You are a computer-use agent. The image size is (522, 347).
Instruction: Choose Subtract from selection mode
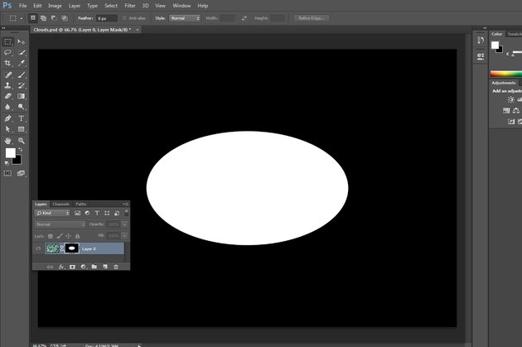[x=54, y=18]
